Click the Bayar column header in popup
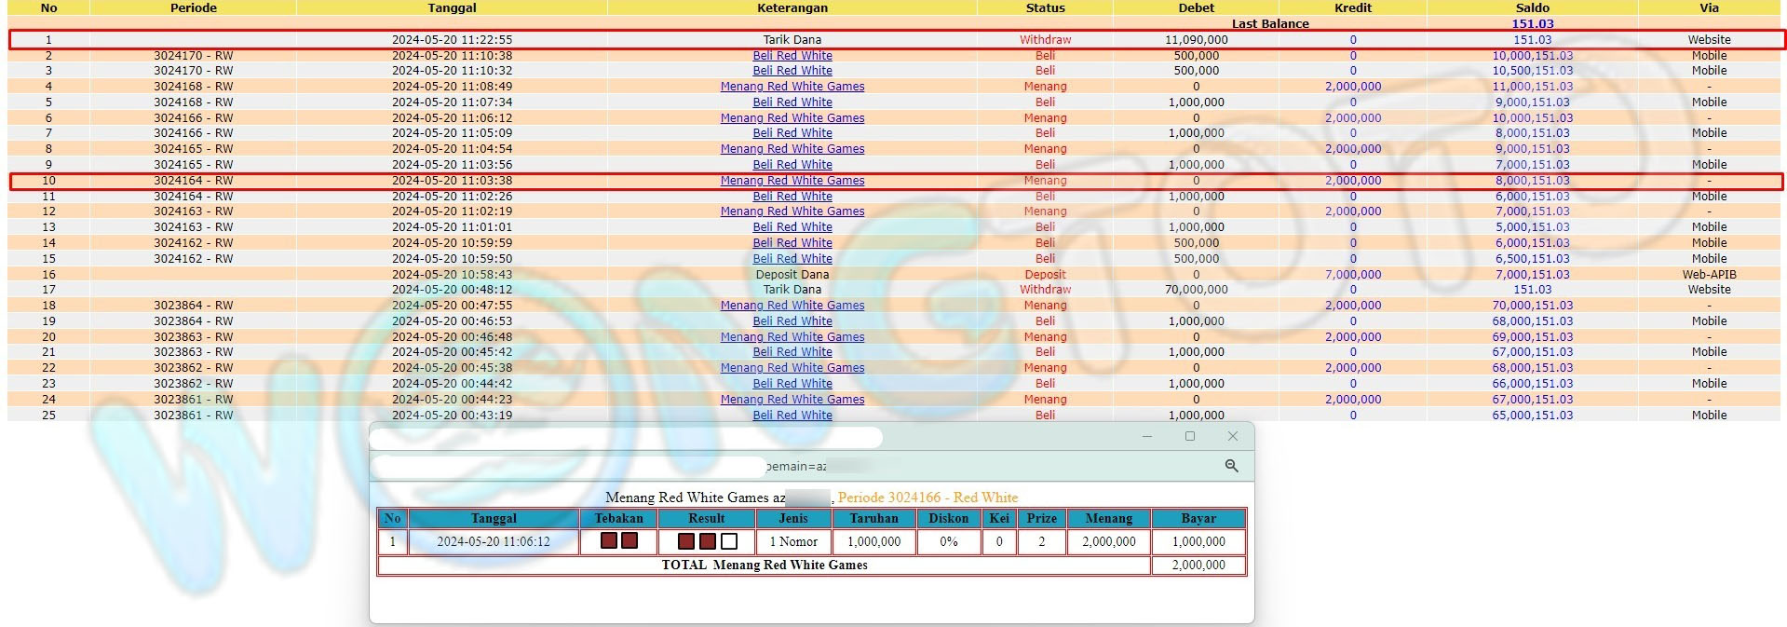This screenshot has width=1787, height=627. pyautogui.click(x=1198, y=519)
